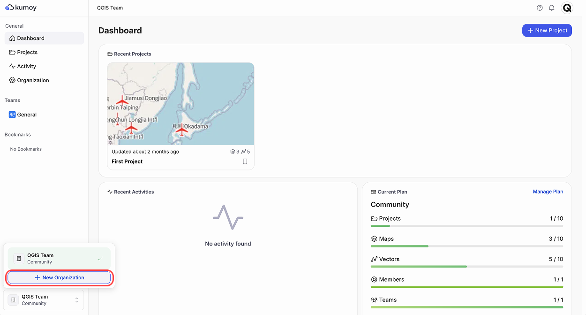The image size is (586, 315).
Task: Click the Teams people icon in plan usage
Action: [x=374, y=300]
